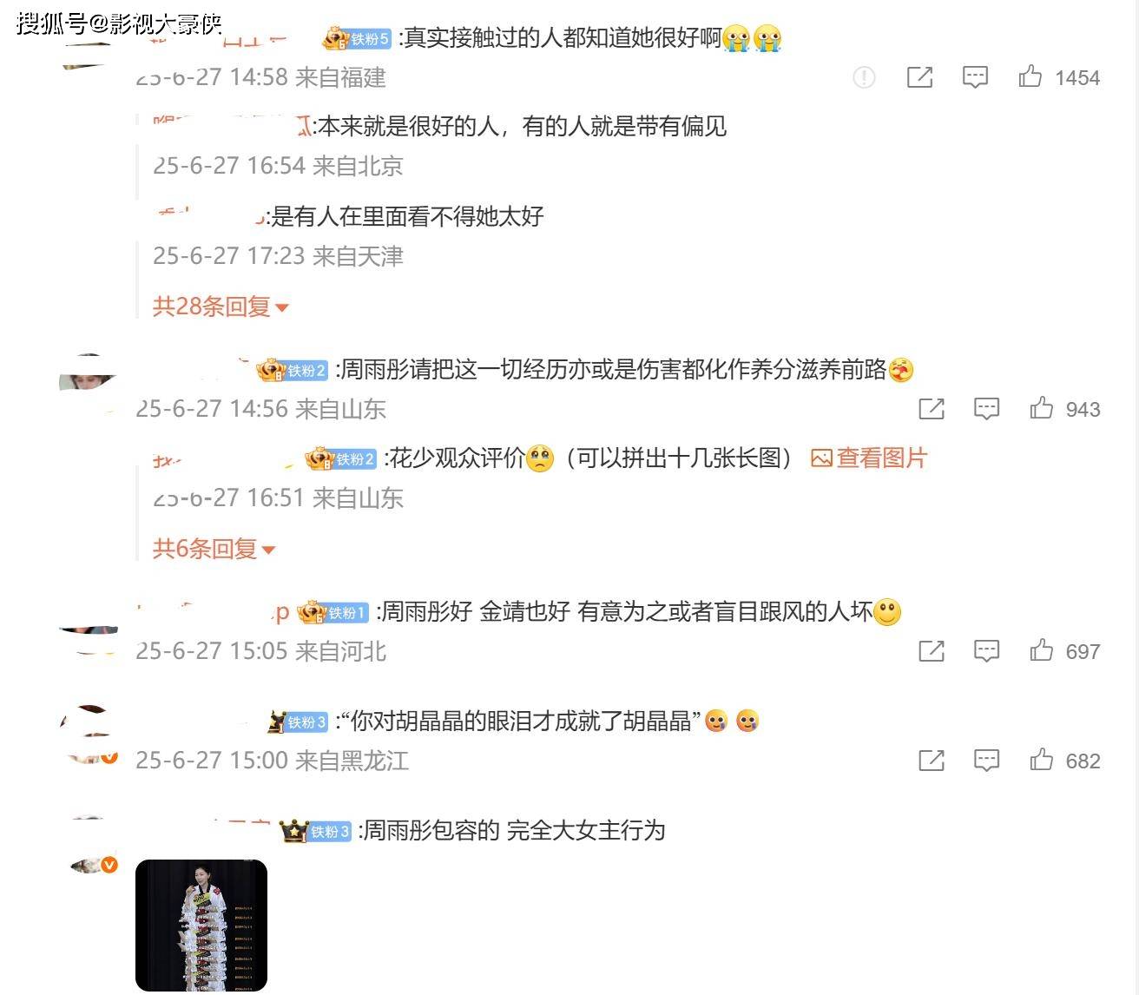Open the report icon on the 福建 comment
The image size is (1139, 995).
(x=864, y=77)
